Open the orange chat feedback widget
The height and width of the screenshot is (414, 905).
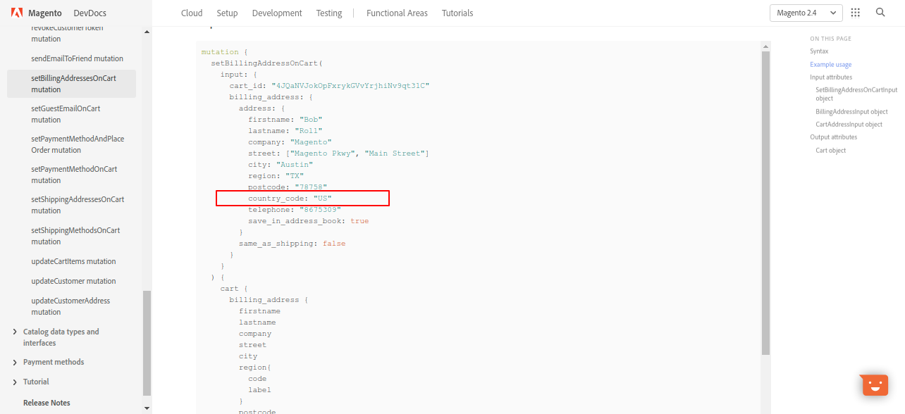tap(873, 384)
